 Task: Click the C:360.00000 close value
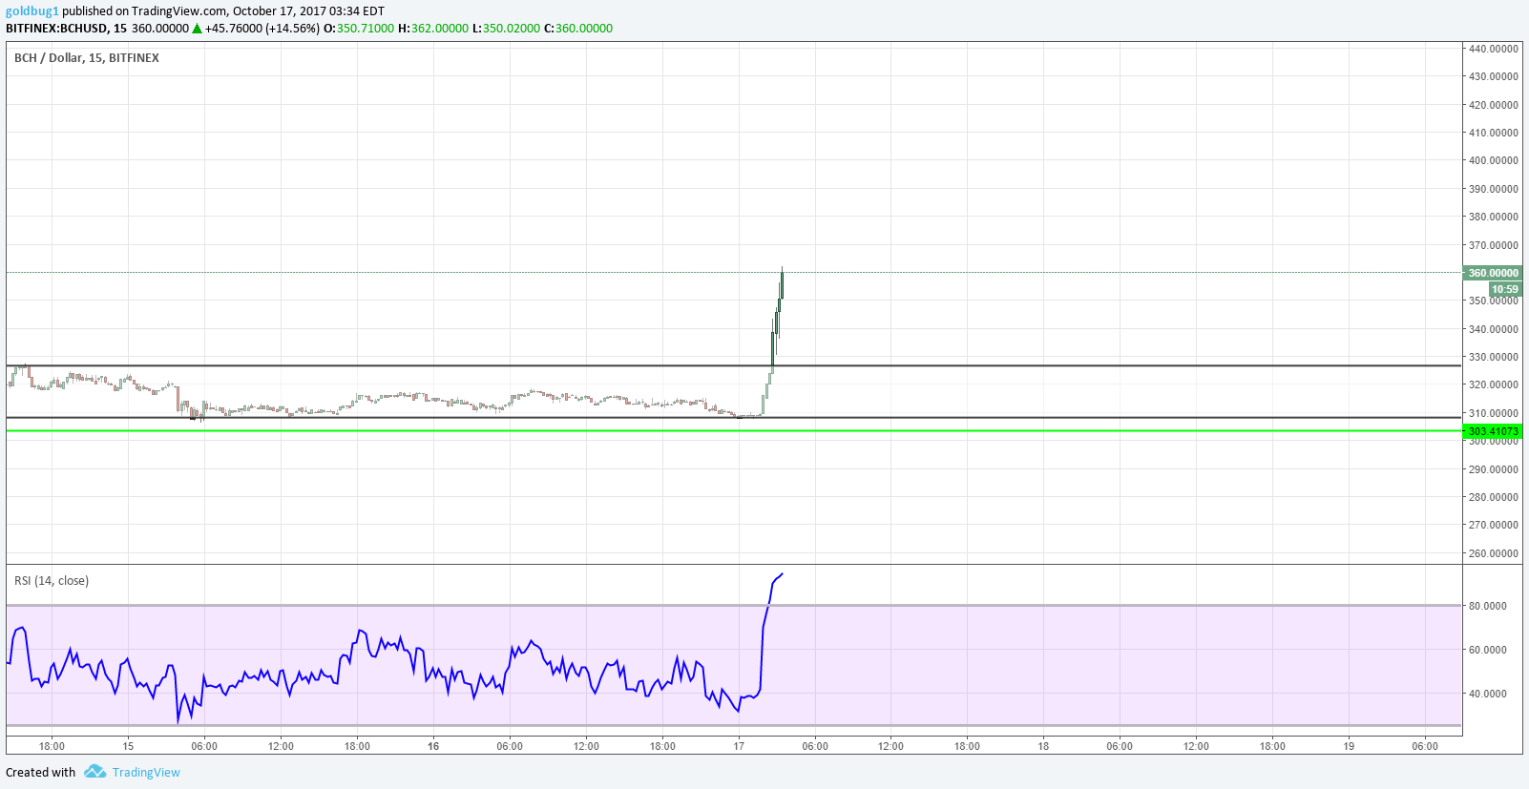tap(578, 29)
